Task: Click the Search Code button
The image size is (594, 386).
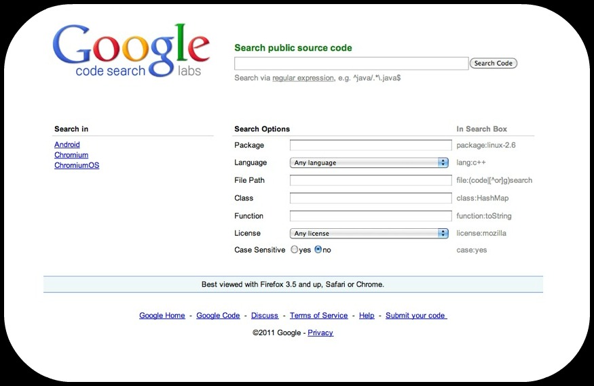Action: click(494, 63)
